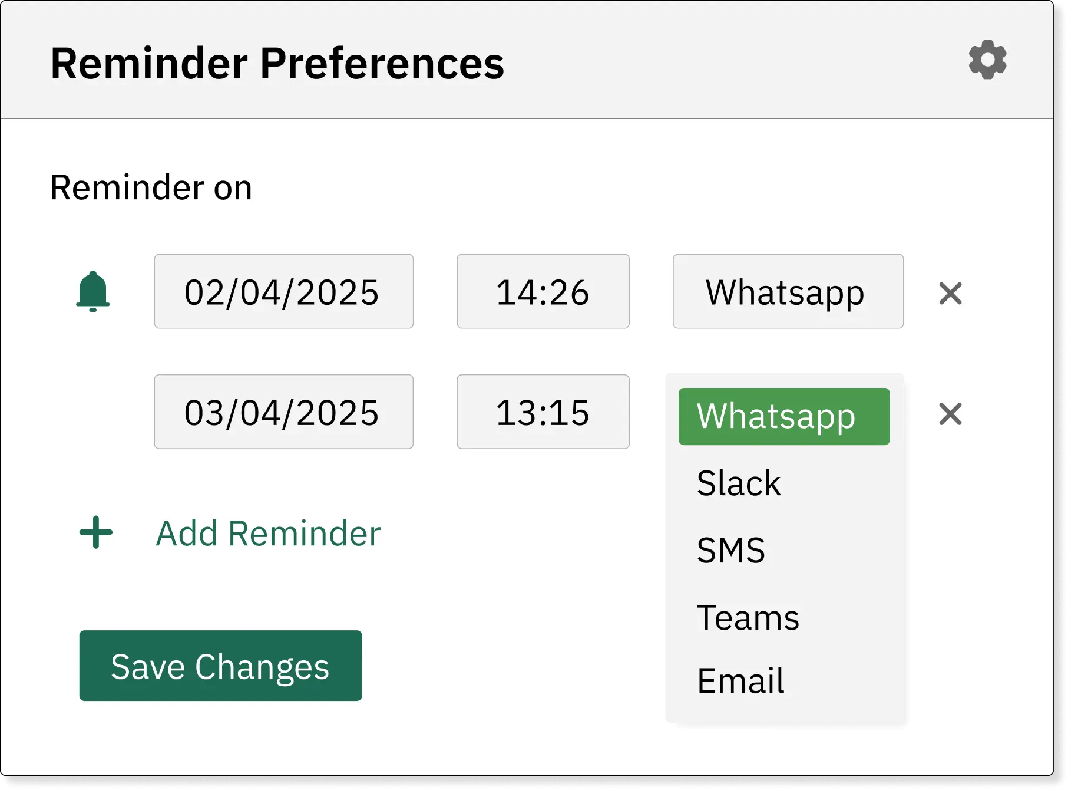Click the time field showing 13:15
This screenshot has width=1068, height=790.
[543, 412]
